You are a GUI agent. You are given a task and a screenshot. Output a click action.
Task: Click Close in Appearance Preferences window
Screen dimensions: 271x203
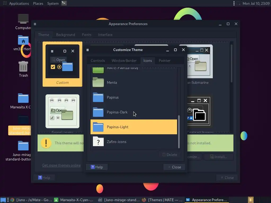pos(227,178)
